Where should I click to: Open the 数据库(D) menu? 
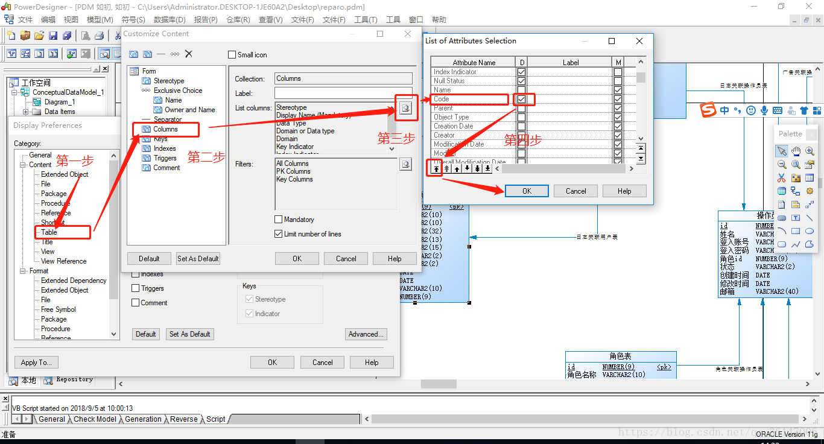170,20
